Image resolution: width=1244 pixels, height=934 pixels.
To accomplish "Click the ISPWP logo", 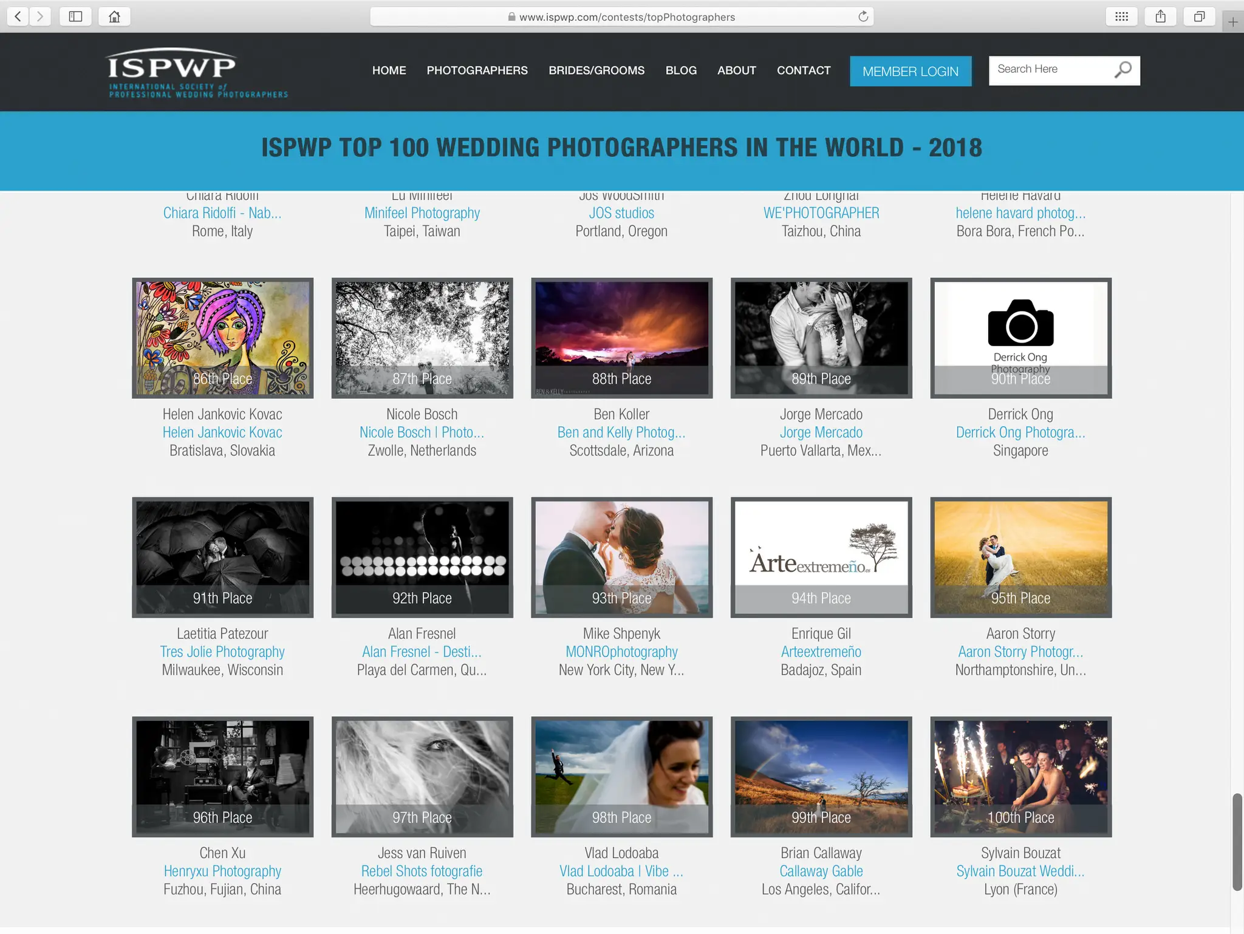I will pyautogui.click(x=197, y=73).
